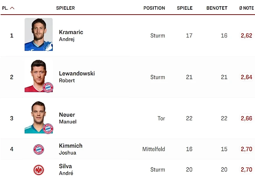Sort by the POSITION column header

(x=154, y=8)
